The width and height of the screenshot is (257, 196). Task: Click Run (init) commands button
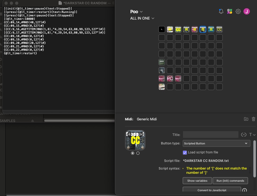click(x=230, y=181)
